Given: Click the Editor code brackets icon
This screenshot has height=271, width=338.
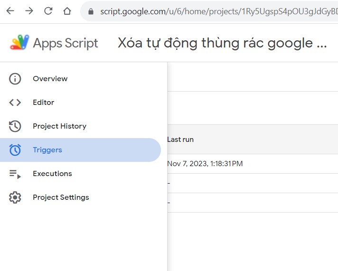Looking at the screenshot, I should 15,103.
